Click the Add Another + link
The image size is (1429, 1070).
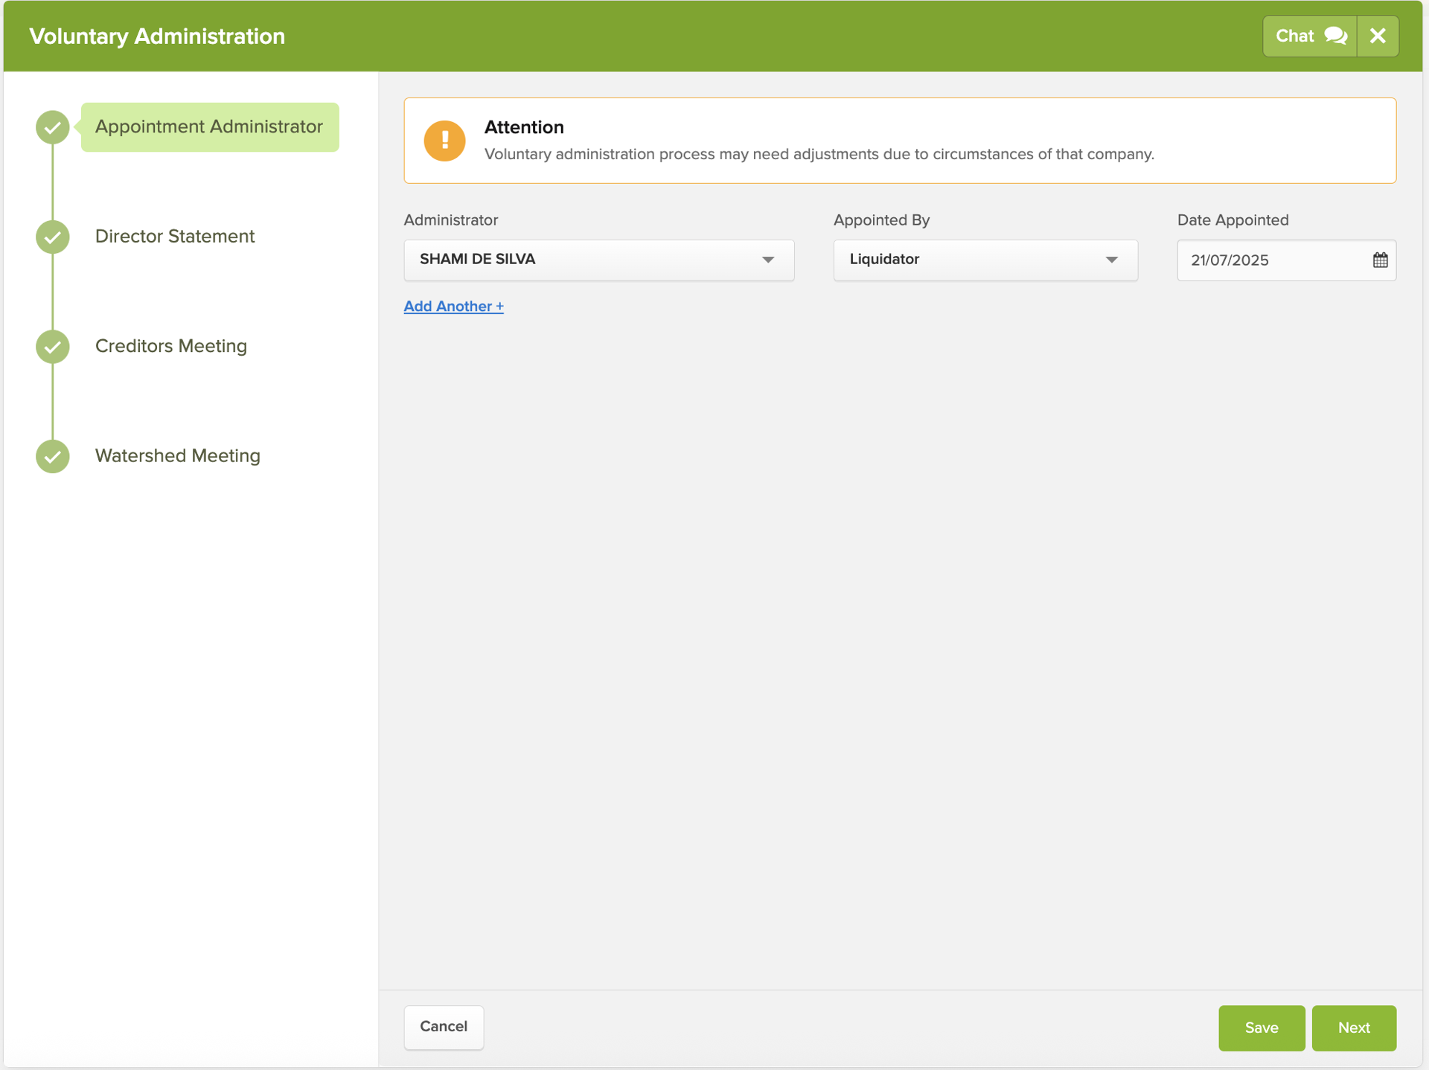click(x=454, y=306)
